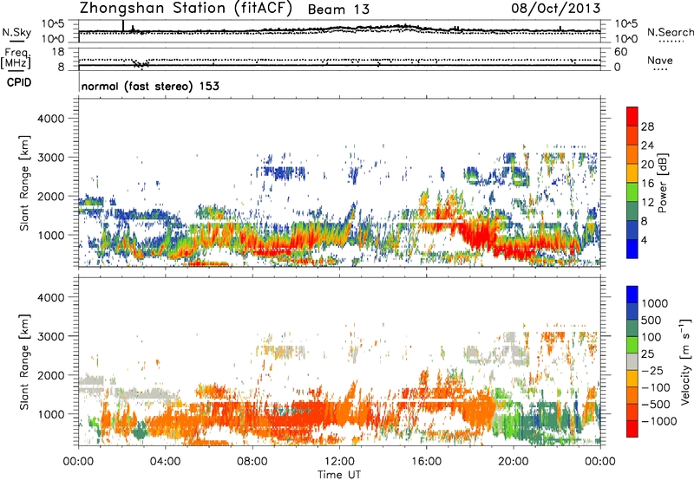The image size is (694, 480).
Task: Click the velocity panel 'Slant Range [km]' label
Action: tap(24, 362)
